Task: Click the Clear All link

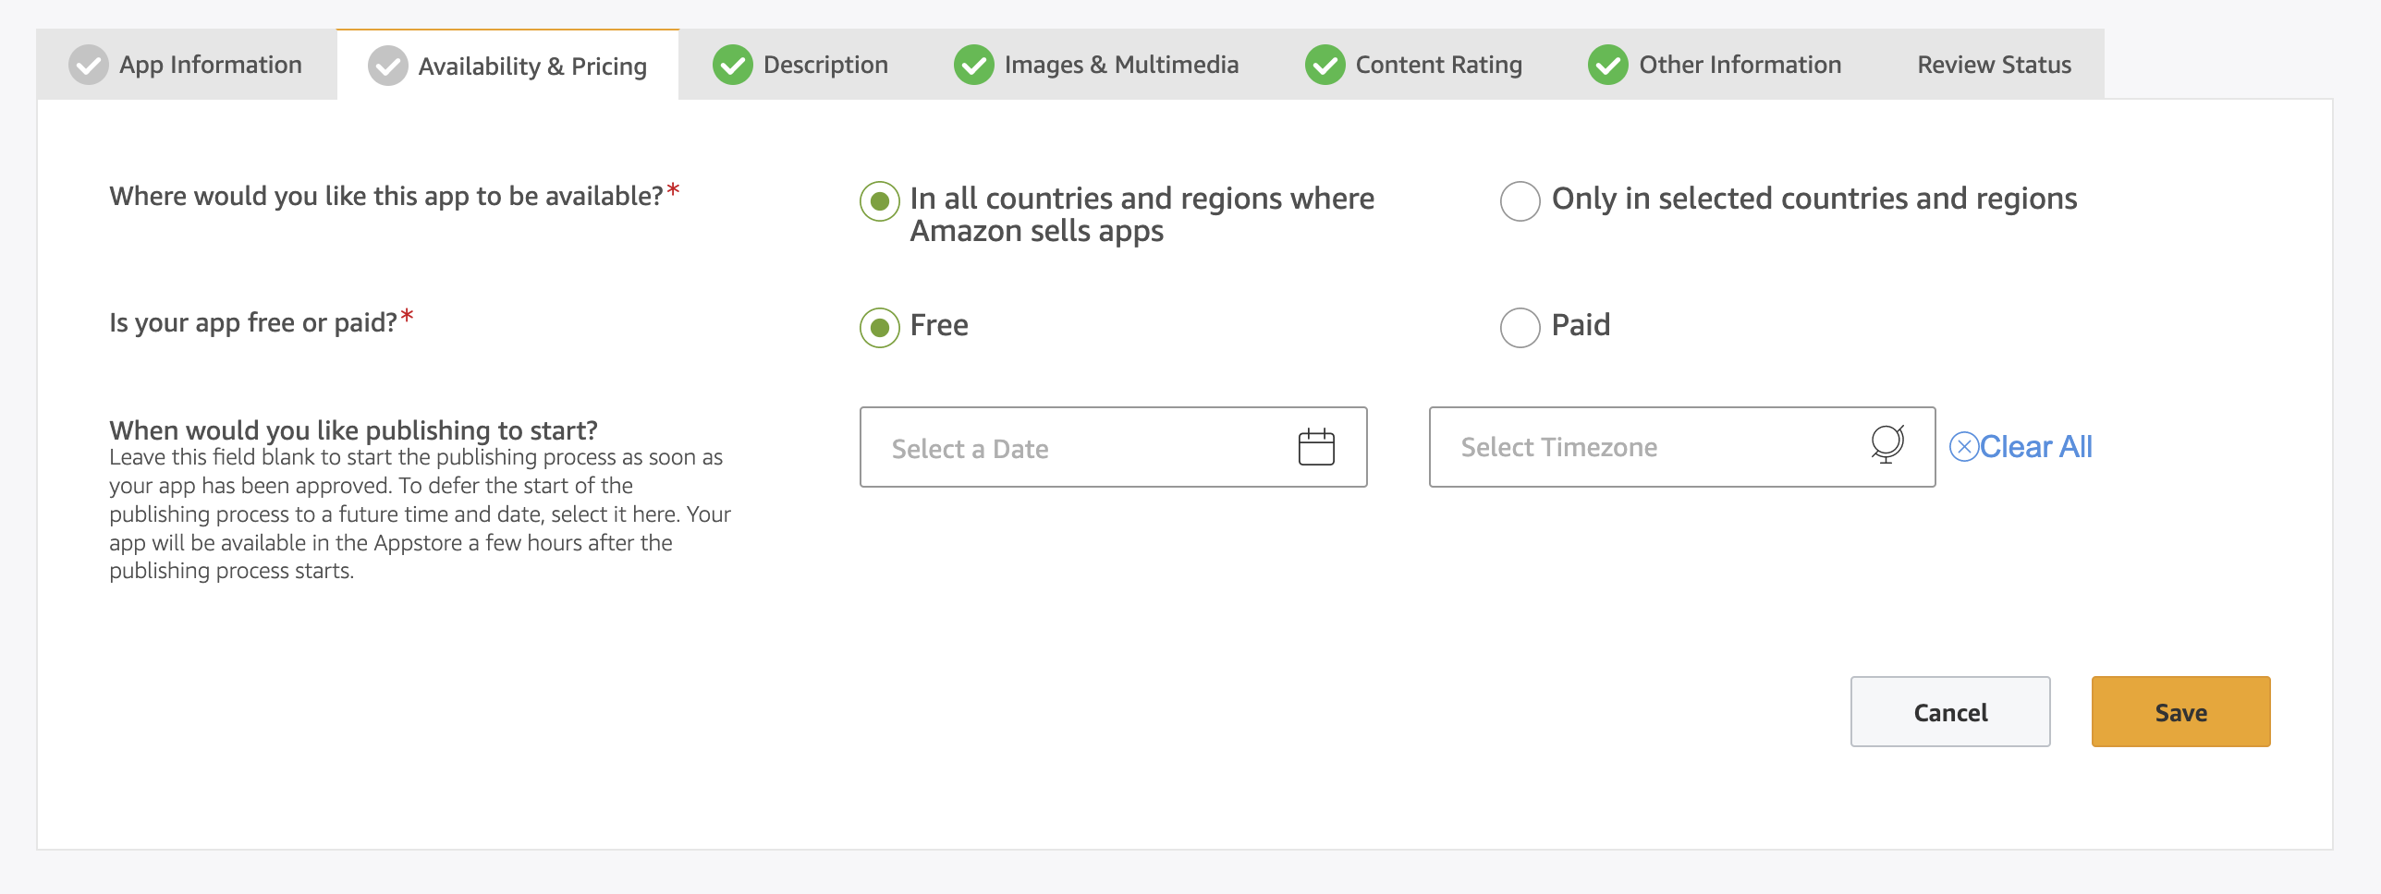Action: 2035,447
